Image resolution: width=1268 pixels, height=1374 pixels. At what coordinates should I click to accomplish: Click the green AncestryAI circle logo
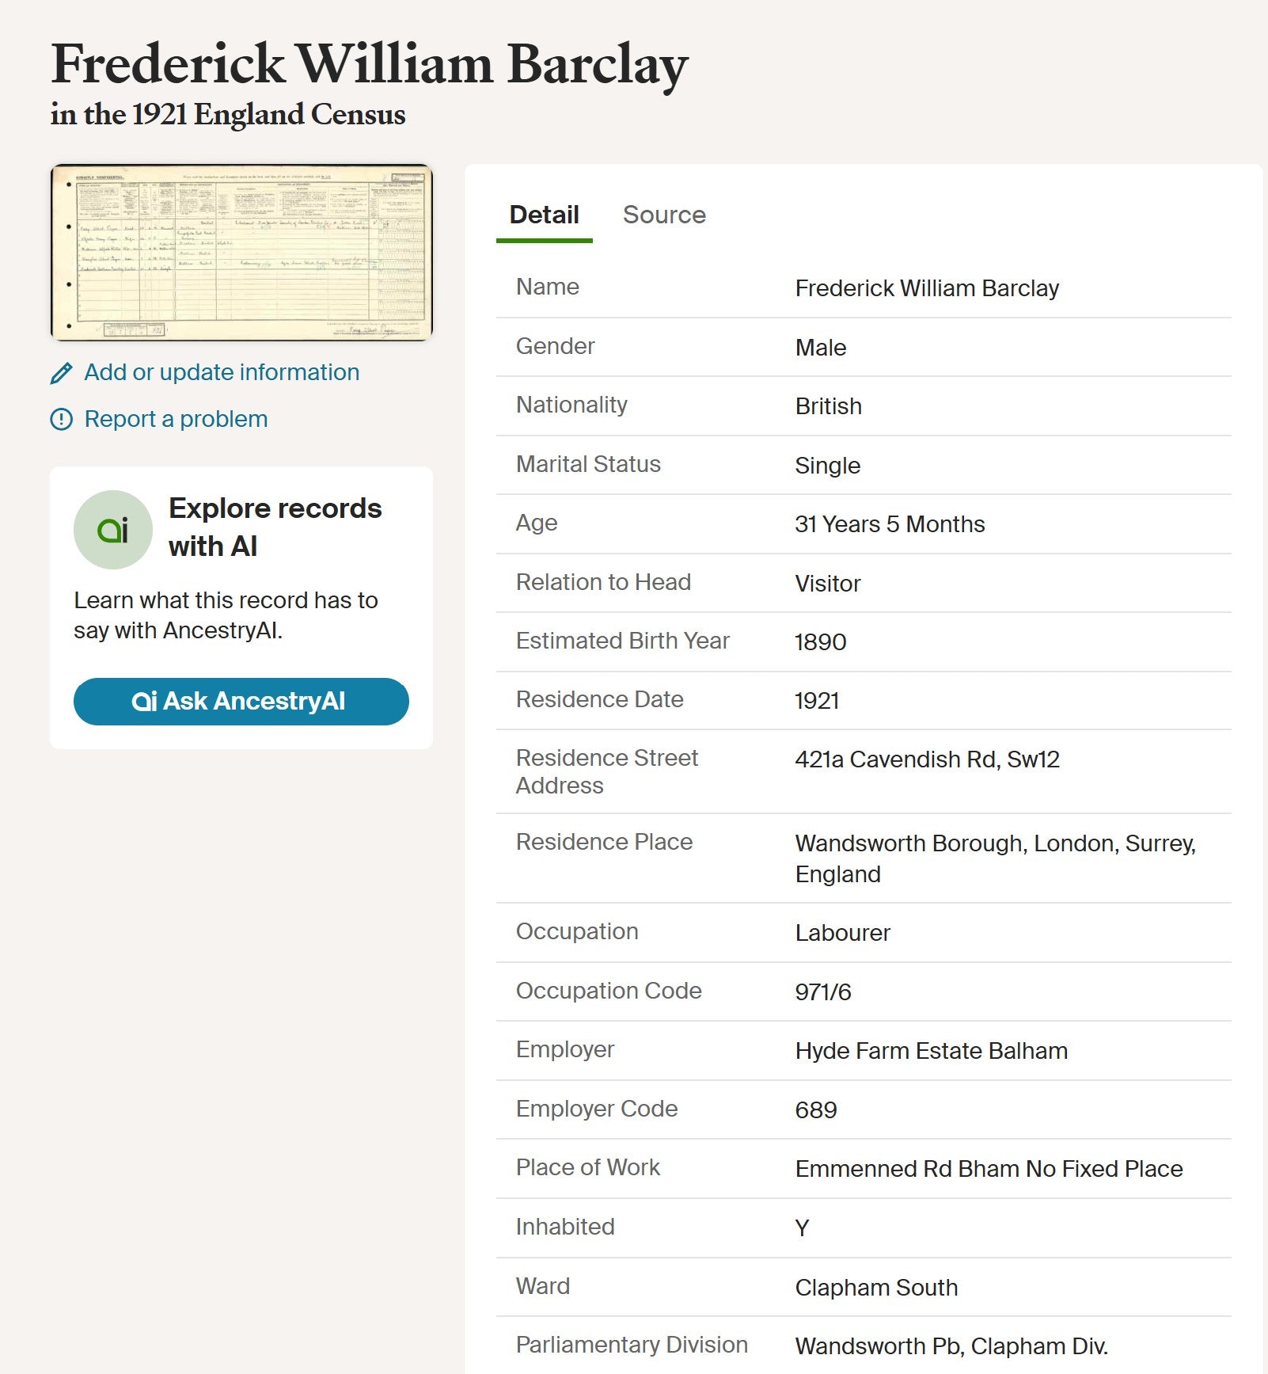(112, 530)
